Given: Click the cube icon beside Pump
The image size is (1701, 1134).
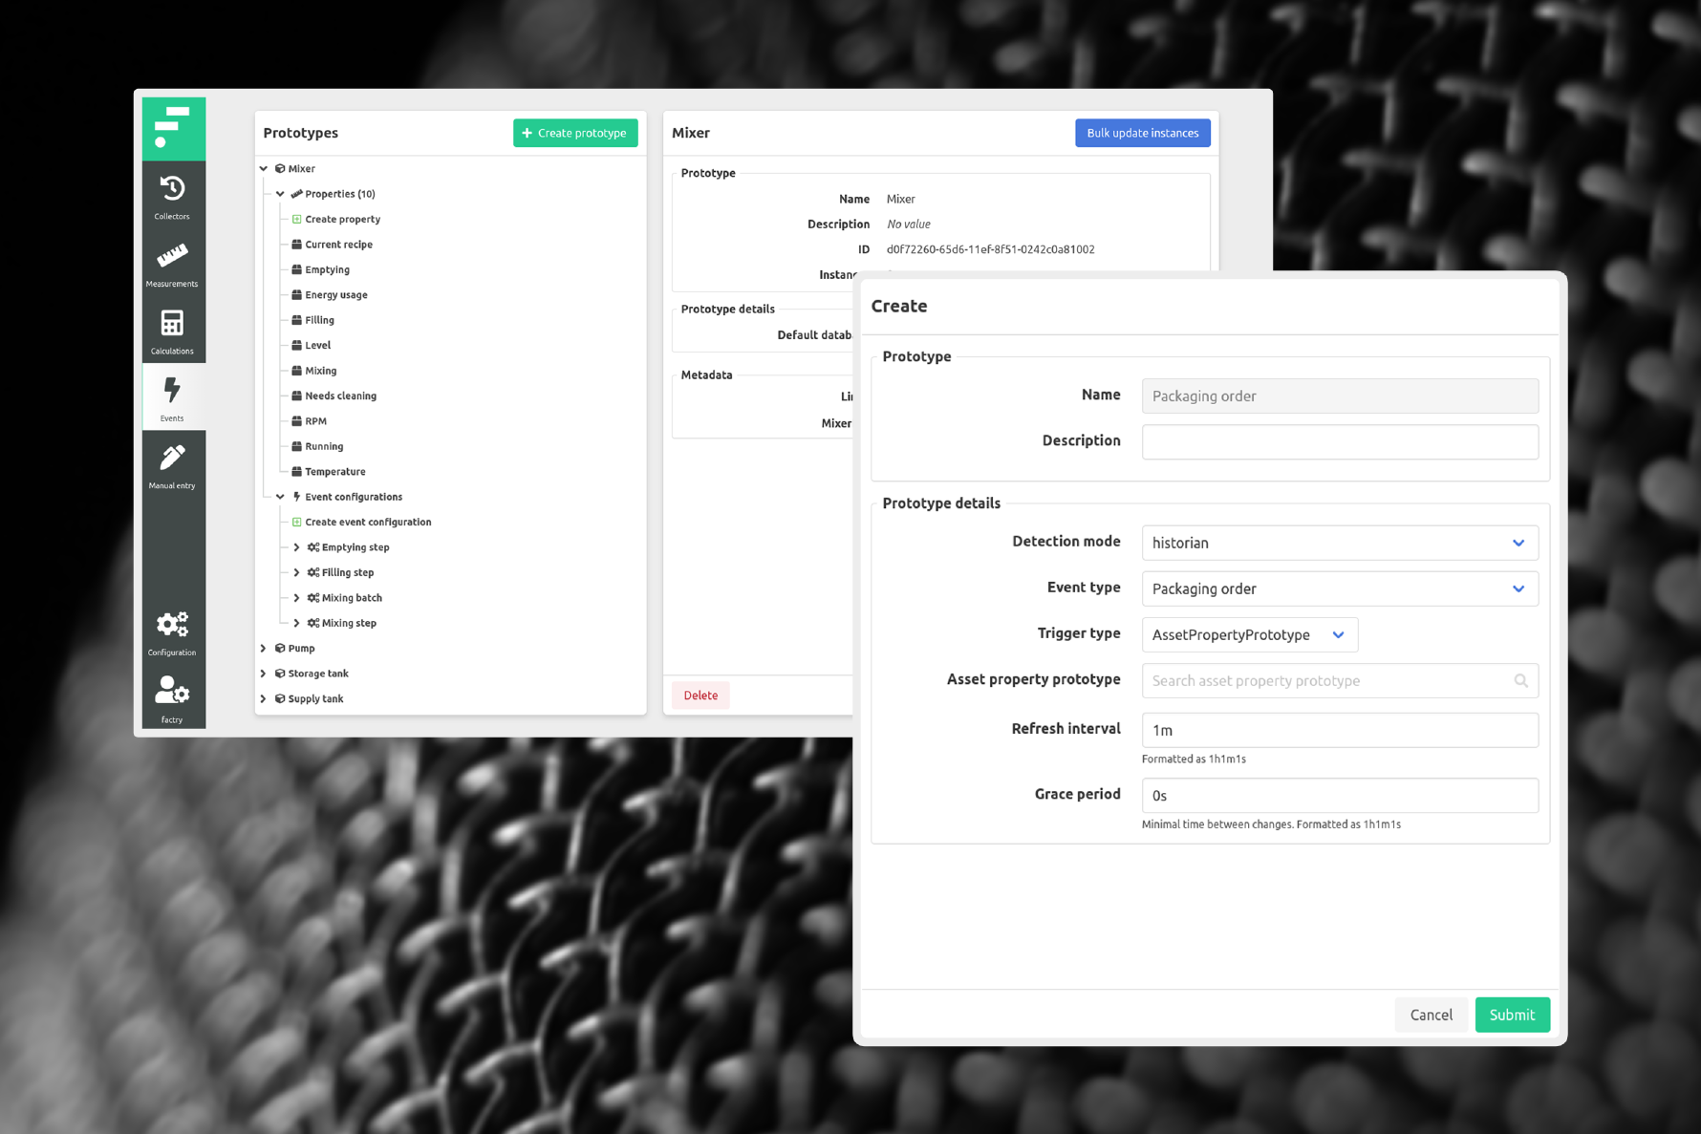Looking at the screenshot, I should click(280, 648).
